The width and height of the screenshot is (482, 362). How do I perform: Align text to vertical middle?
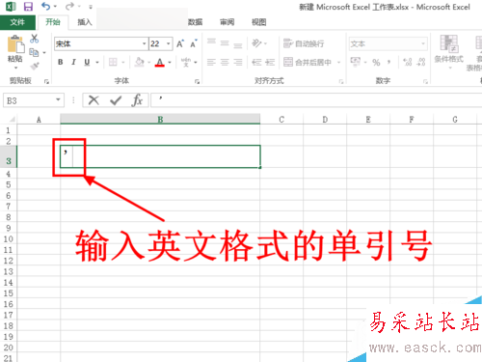[x=225, y=43]
